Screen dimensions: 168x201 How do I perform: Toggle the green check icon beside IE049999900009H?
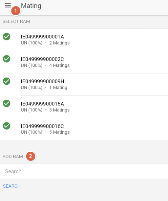pyautogui.click(x=7, y=81)
